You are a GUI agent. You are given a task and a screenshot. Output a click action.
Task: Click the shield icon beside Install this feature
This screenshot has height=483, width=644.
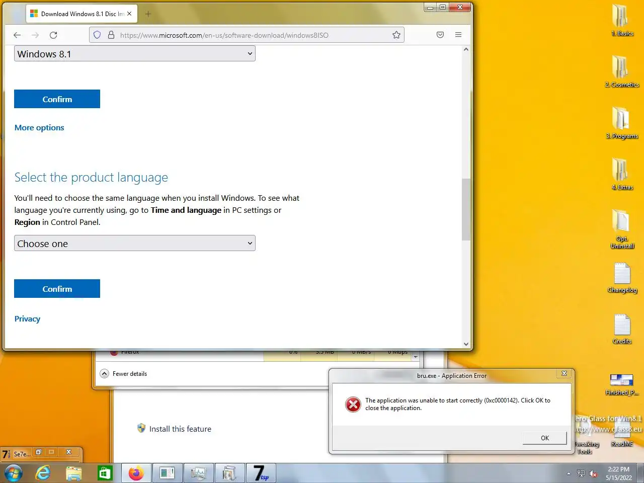pyautogui.click(x=141, y=428)
